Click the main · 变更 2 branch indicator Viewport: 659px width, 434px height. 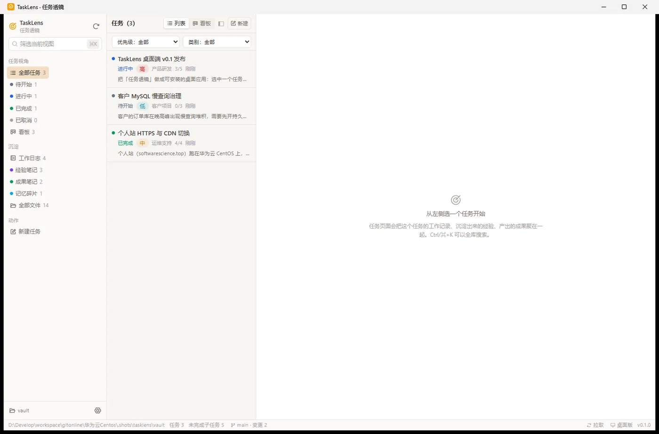(x=249, y=425)
